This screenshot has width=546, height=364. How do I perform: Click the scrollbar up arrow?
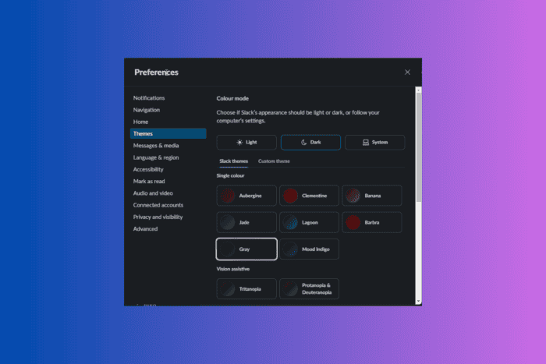click(419, 90)
